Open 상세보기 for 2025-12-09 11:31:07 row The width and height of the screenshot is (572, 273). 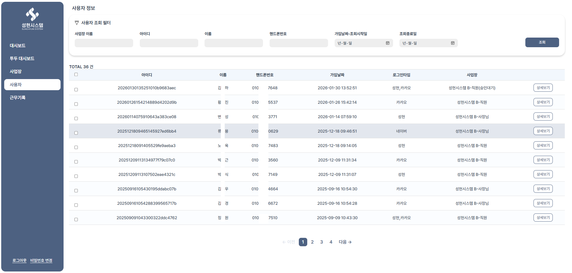click(543, 174)
